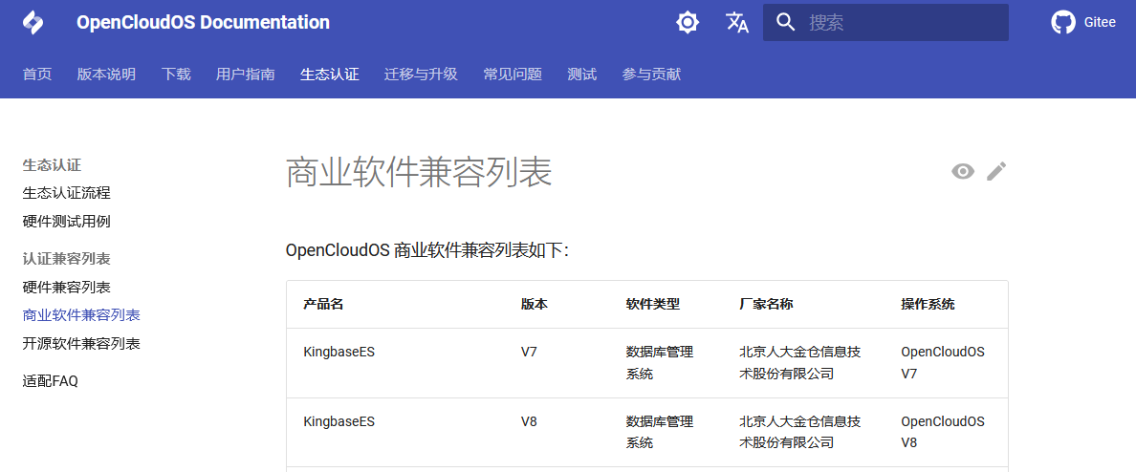Click the 操作系统 column header

click(x=928, y=304)
